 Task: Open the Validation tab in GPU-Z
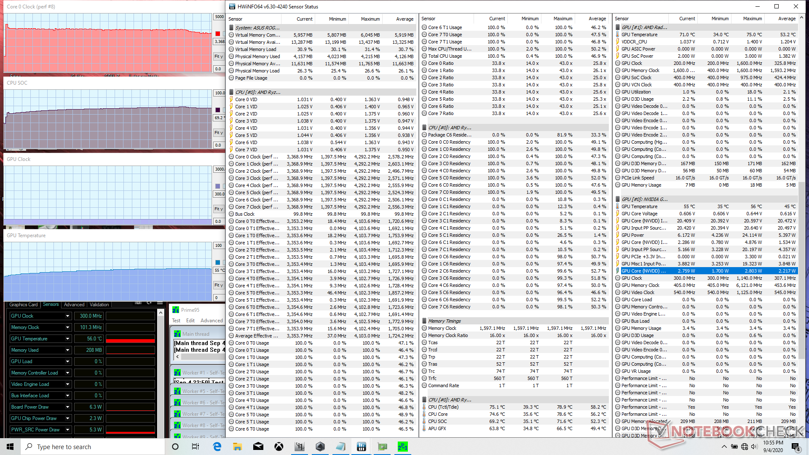point(99,305)
